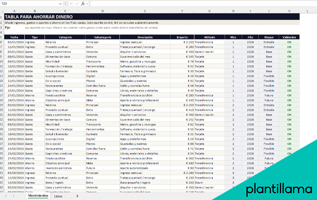Click into the formula bar input
The image size is (317, 200).
click(x=203, y=4)
